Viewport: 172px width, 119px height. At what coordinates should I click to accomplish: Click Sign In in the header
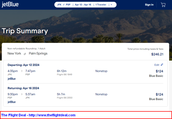[x=149, y=5]
